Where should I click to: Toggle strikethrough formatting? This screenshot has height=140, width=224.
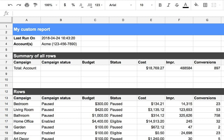[176, 5]
